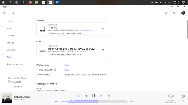Click the laptop icon for This PC
Screen dimensions: 188x105
click(x=42, y=29)
